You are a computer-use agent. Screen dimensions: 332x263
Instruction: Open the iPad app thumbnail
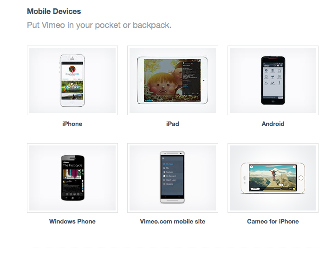(x=173, y=80)
